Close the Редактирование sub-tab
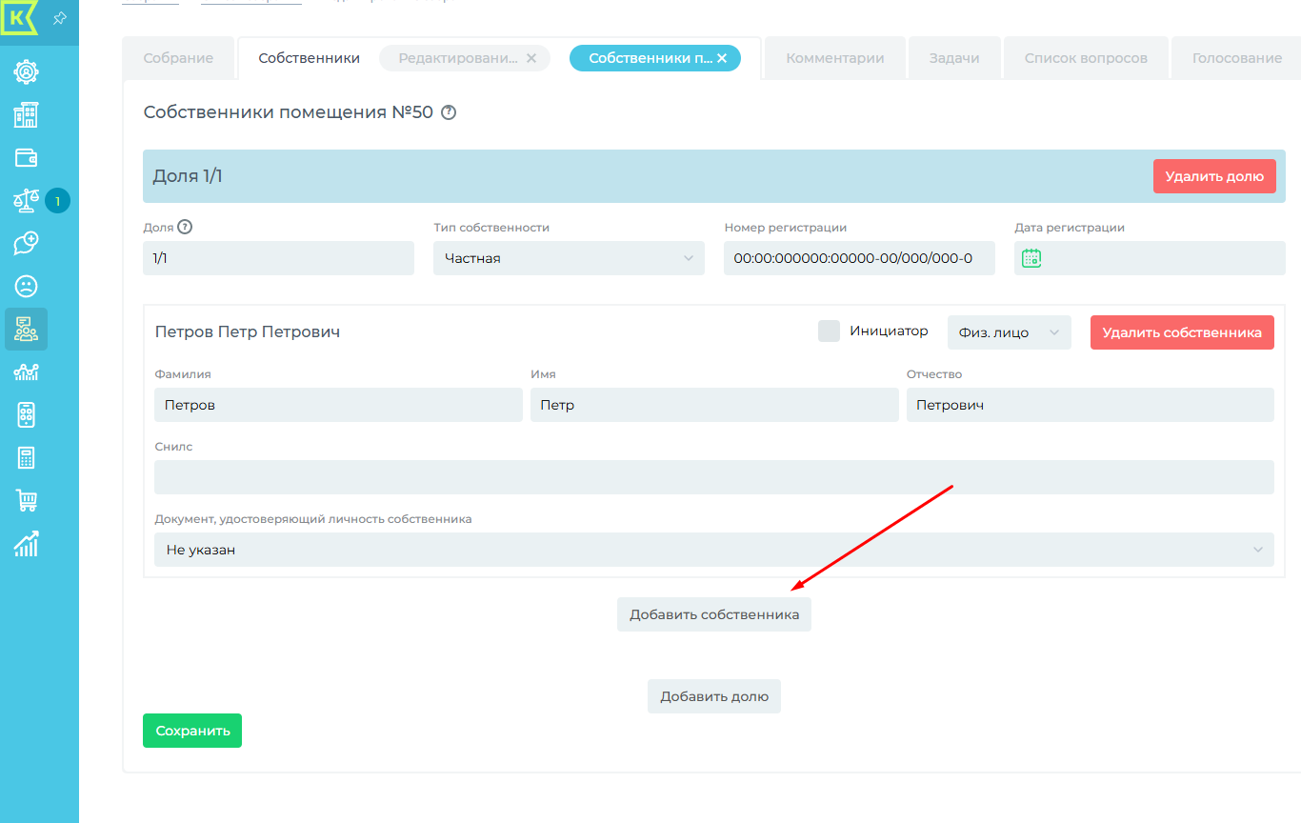This screenshot has height=823, width=1301. pos(531,58)
